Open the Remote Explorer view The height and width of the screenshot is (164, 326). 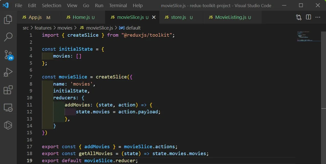8,108
